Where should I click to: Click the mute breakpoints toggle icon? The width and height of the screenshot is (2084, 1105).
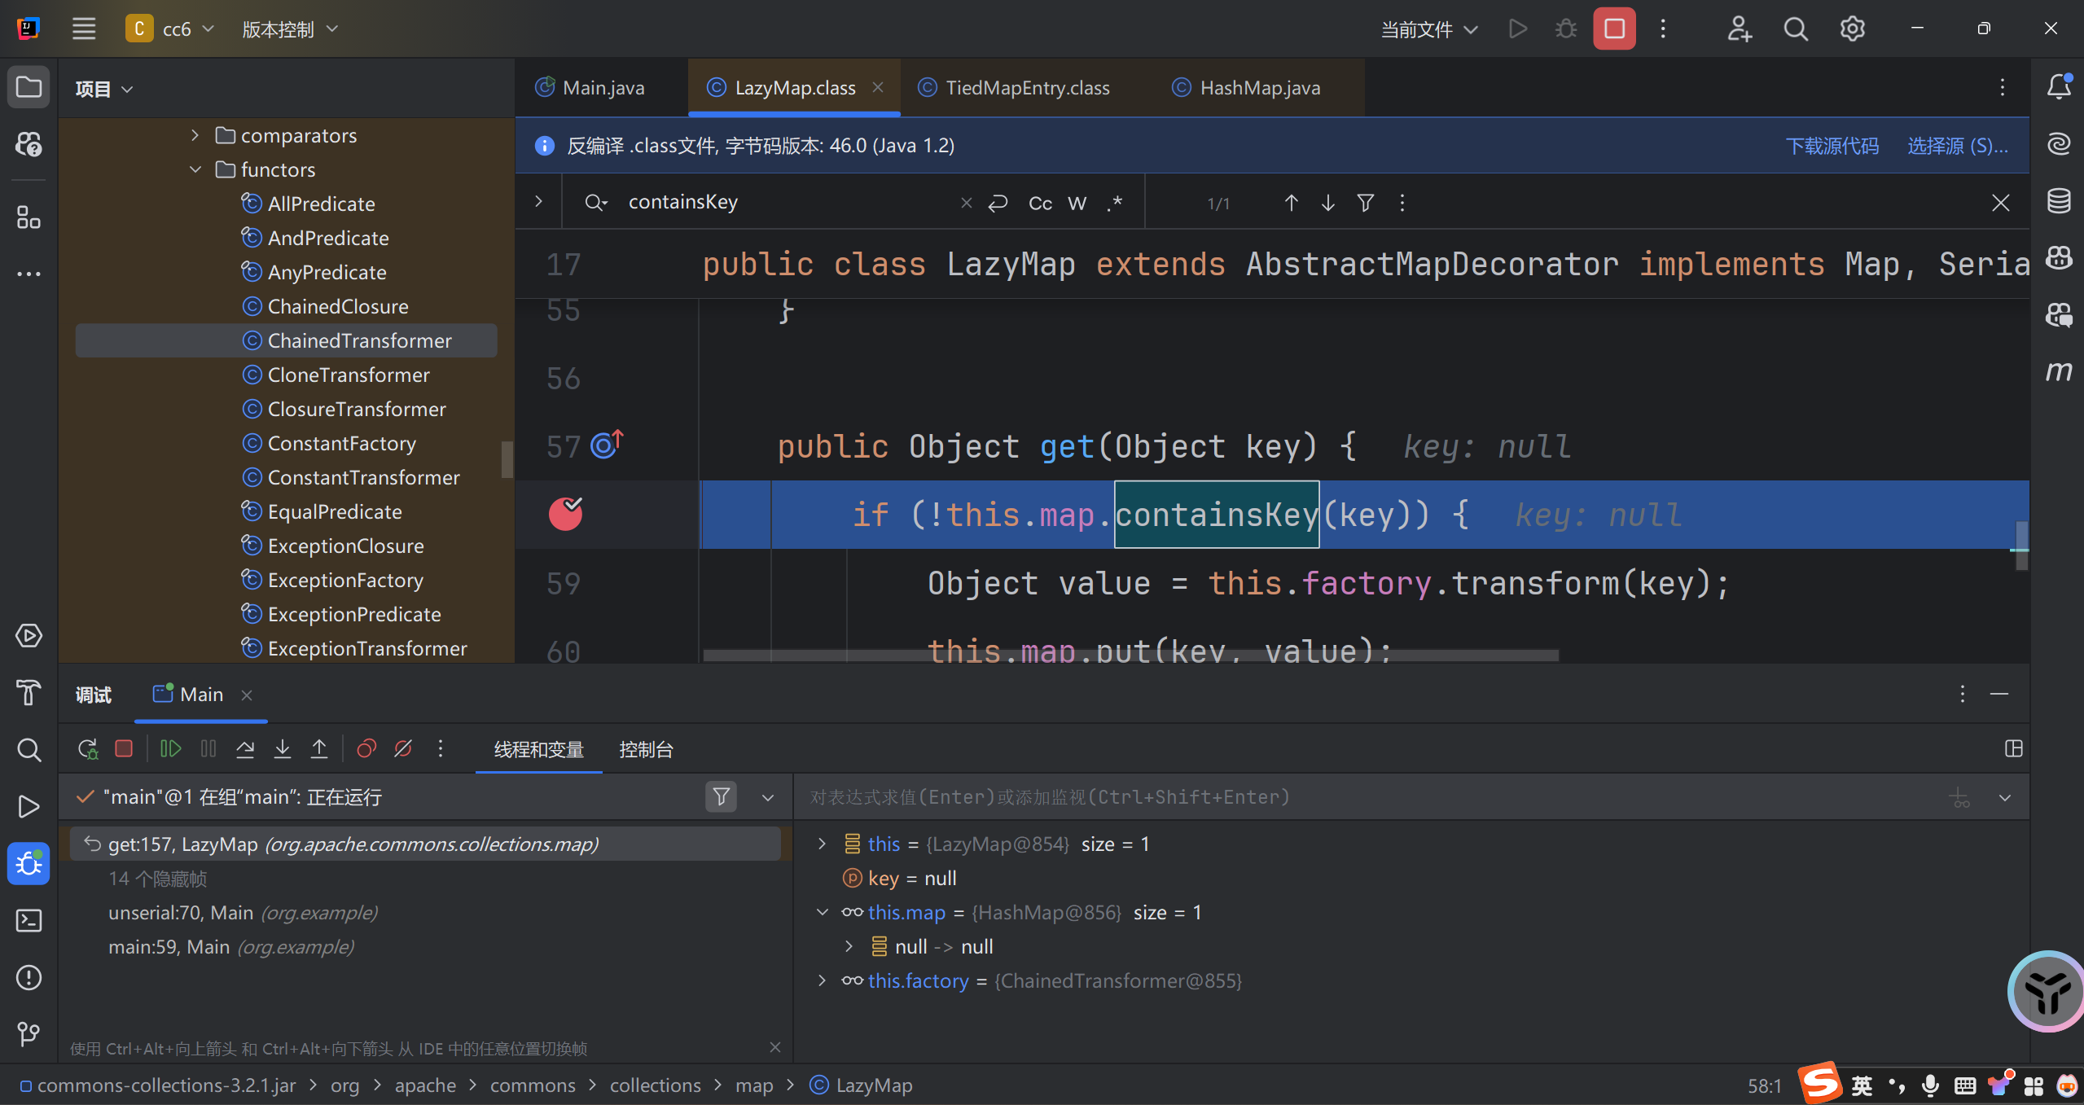tap(404, 749)
